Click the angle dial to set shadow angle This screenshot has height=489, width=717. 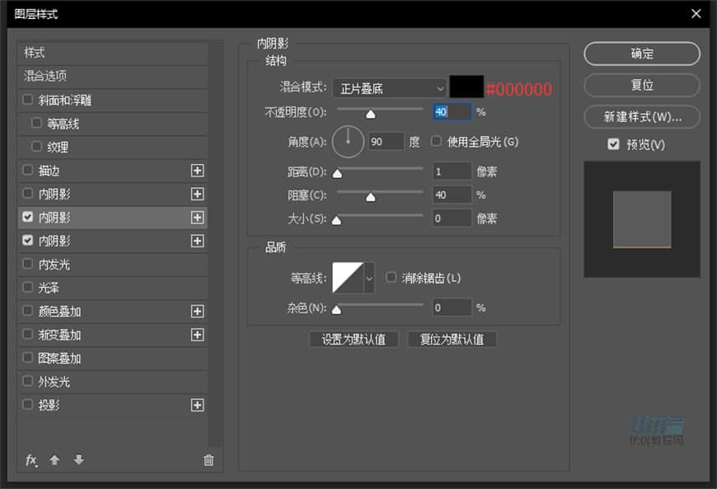pyautogui.click(x=347, y=141)
